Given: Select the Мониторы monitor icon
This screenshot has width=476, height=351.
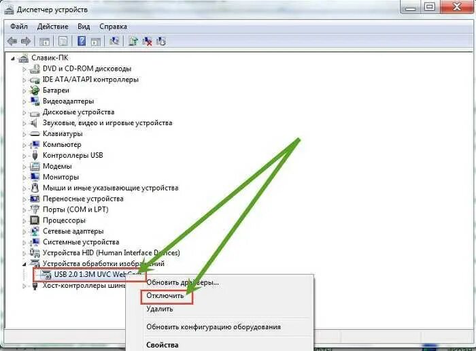Looking at the screenshot, I should click(35, 177).
